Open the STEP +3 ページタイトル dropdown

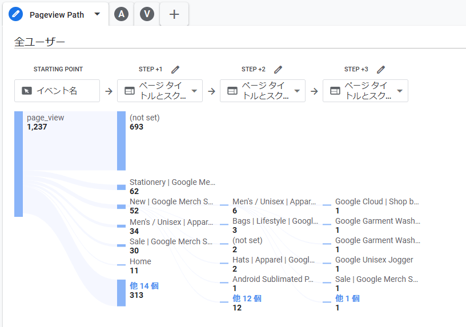pos(365,91)
